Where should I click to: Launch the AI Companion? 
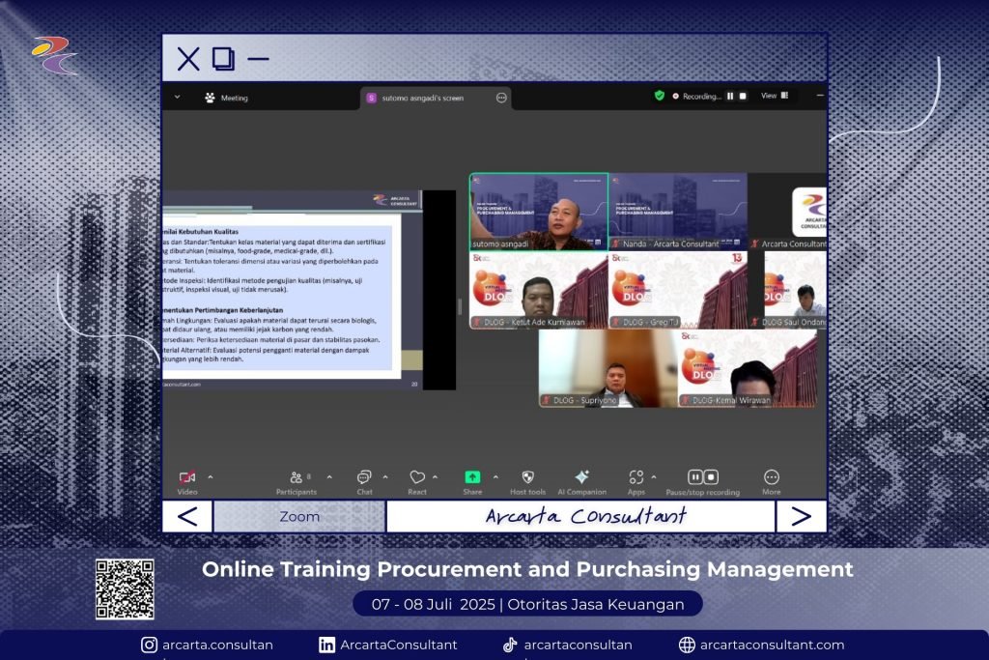tap(581, 477)
